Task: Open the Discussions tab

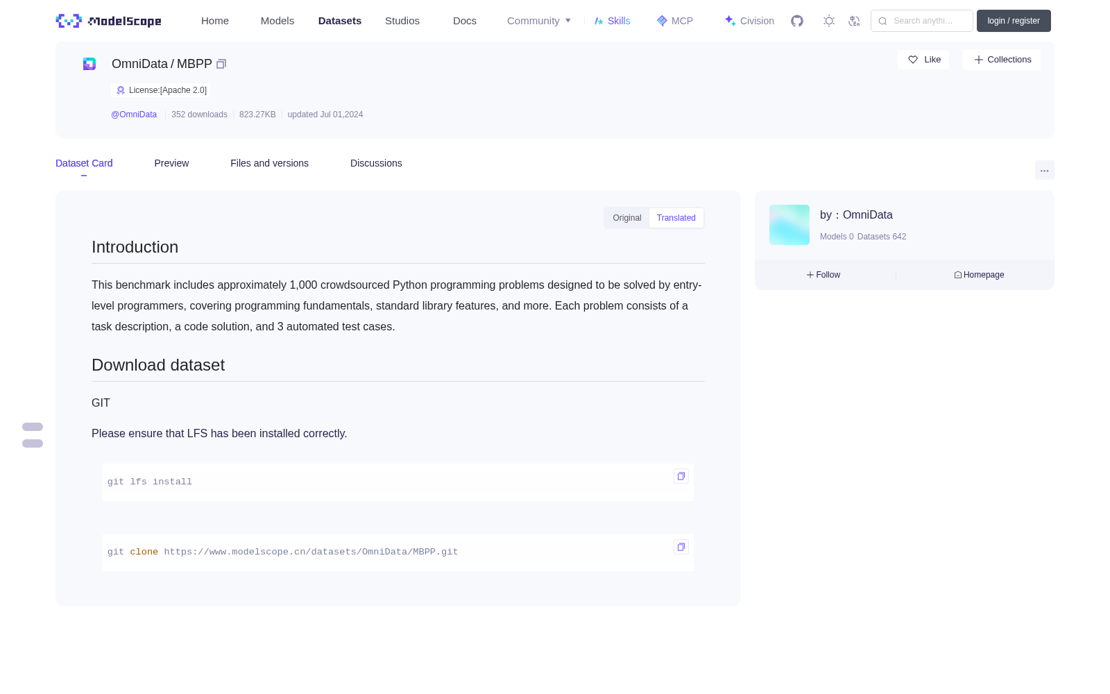Action: (x=376, y=164)
